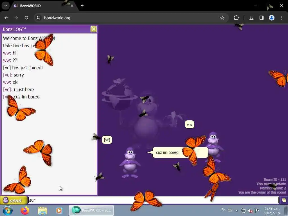Click the EN language indicator
Viewport: 288px width, 216px height.
point(223,210)
